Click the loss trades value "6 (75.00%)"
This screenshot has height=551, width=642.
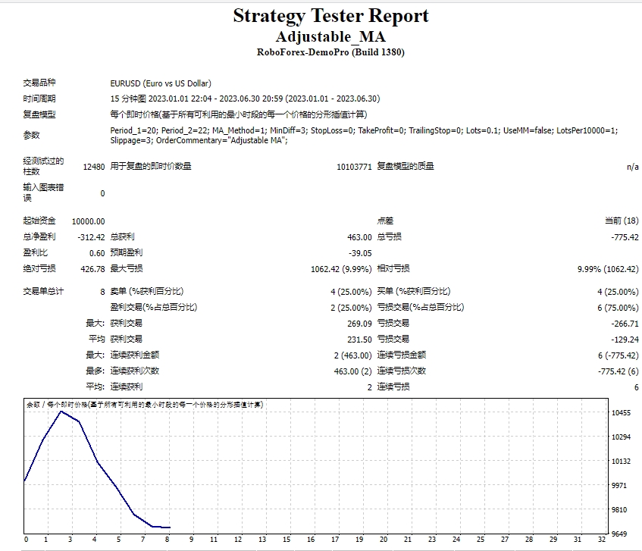(618, 308)
